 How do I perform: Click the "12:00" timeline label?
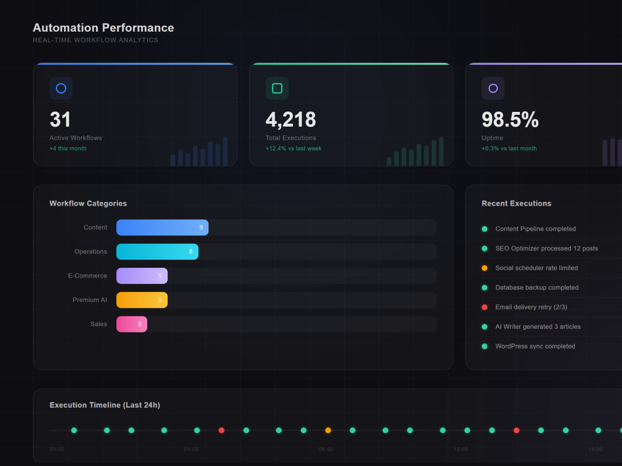pos(460,449)
